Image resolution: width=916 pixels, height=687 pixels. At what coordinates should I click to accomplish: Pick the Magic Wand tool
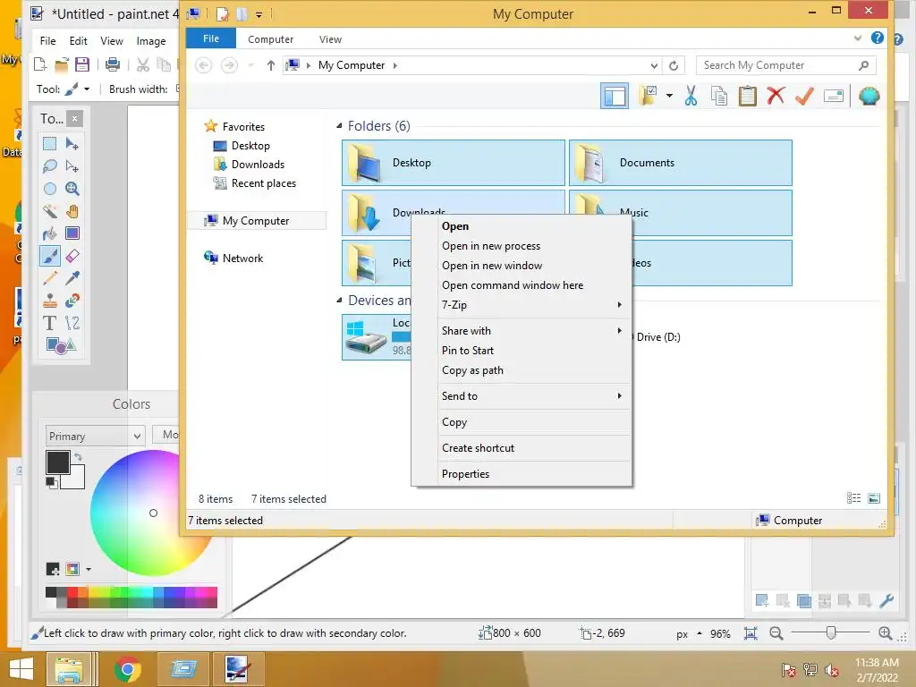point(50,211)
